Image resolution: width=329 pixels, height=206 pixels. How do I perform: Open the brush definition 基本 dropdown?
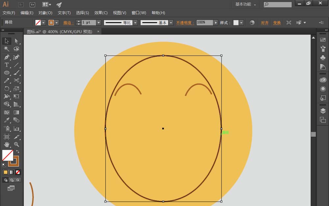coord(171,23)
